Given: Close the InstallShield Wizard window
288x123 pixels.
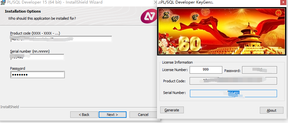Looking at the screenshot, I should pyautogui.click(x=155, y=2).
